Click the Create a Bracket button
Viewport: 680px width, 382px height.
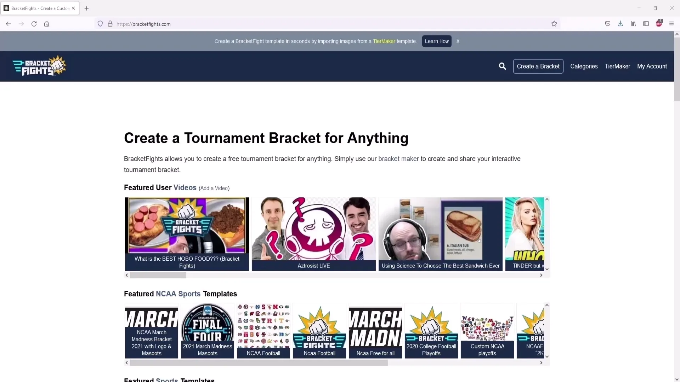pyautogui.click(x=538, y=66)
